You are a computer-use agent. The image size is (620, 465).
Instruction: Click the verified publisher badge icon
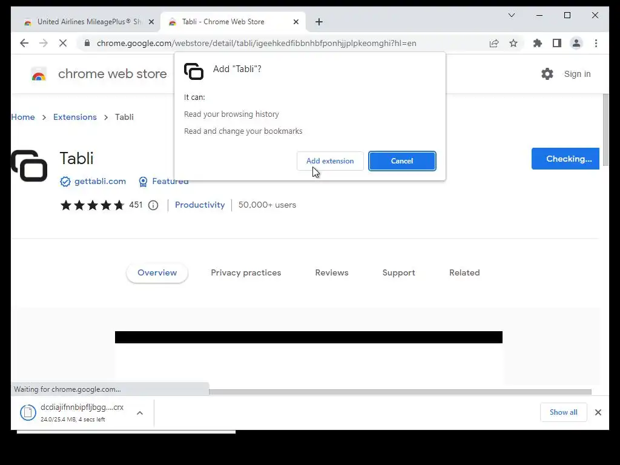click(65, 182)
